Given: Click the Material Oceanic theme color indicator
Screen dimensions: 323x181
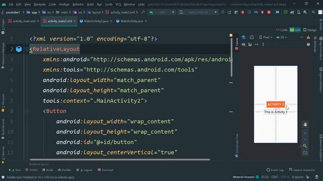Looking at the screenshot, I should 257,177.
